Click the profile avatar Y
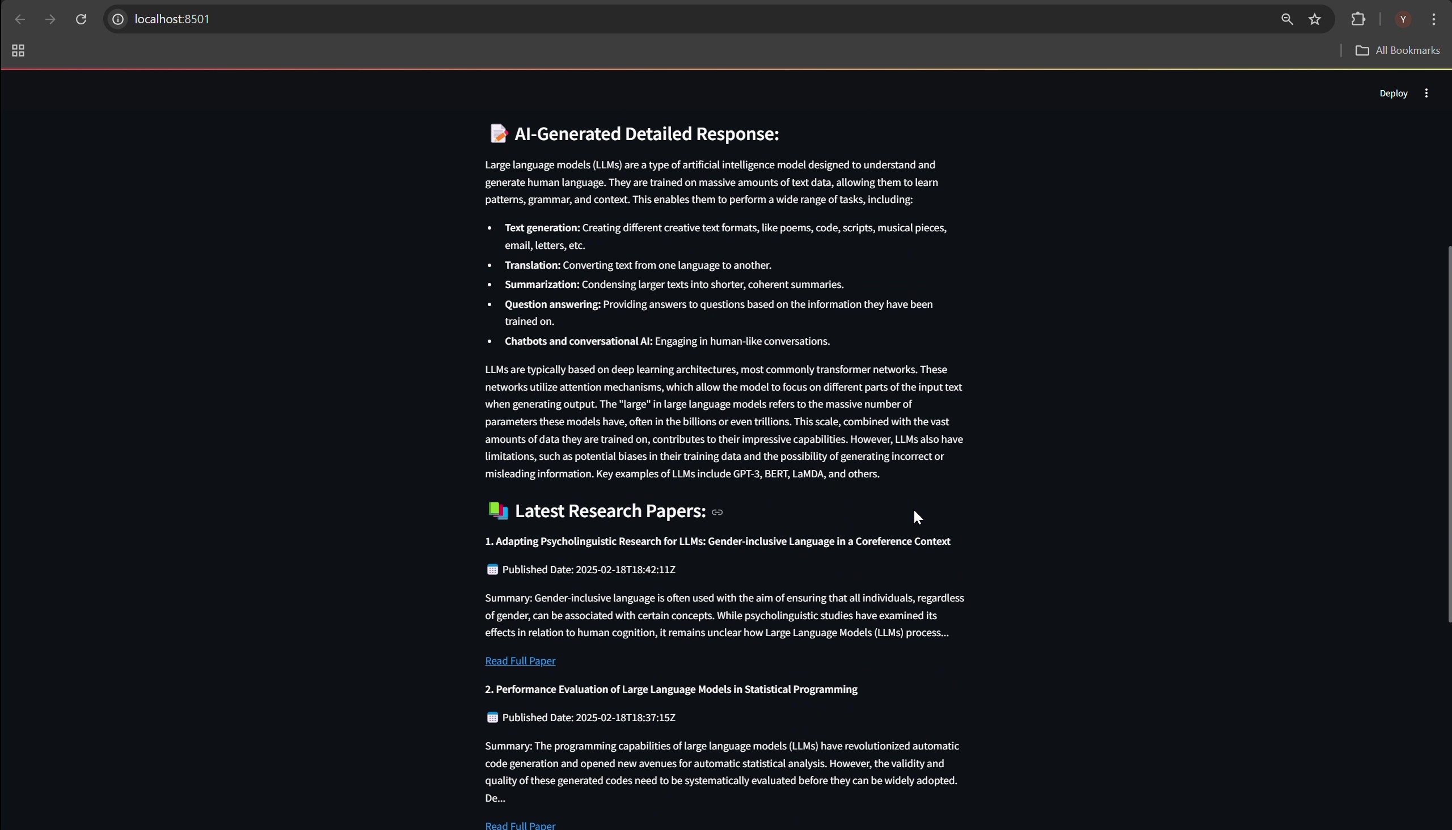The image size is (1452, 830). [1403, 19]
